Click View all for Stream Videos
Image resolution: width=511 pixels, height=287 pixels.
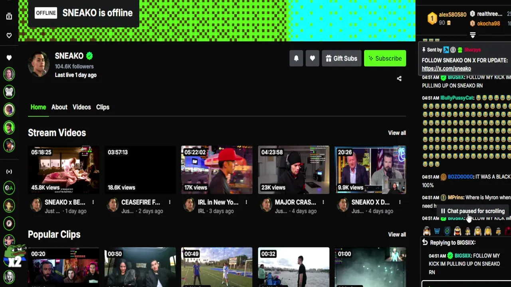(397, 133)
